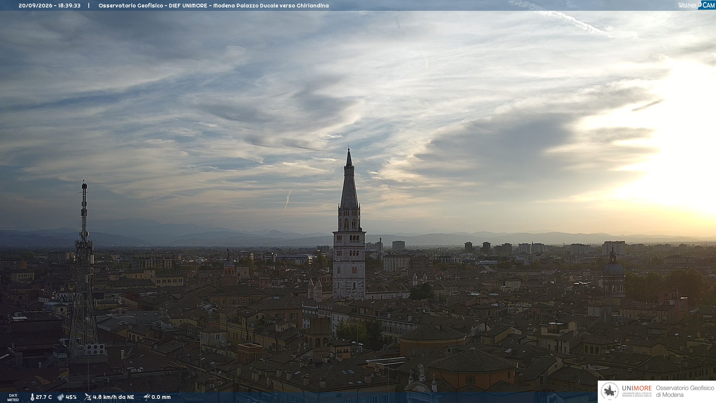Viewport: 716px width, 403px height.
Task: Click the 4.8 km/h da NE wind reading
Action: click(x=113, y=397)
